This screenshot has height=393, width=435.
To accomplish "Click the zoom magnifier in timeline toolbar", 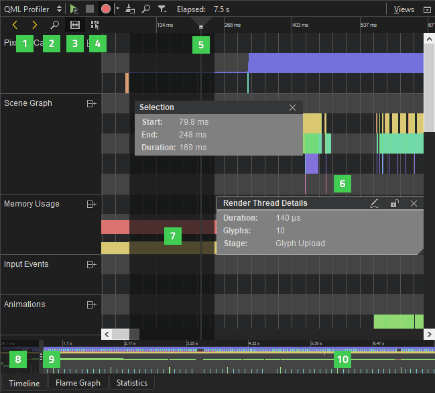I will [x=54, y=25].
